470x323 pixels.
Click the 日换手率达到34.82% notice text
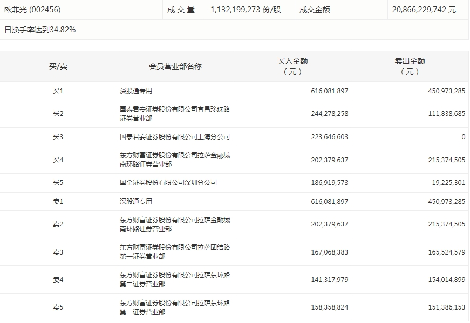40,30
